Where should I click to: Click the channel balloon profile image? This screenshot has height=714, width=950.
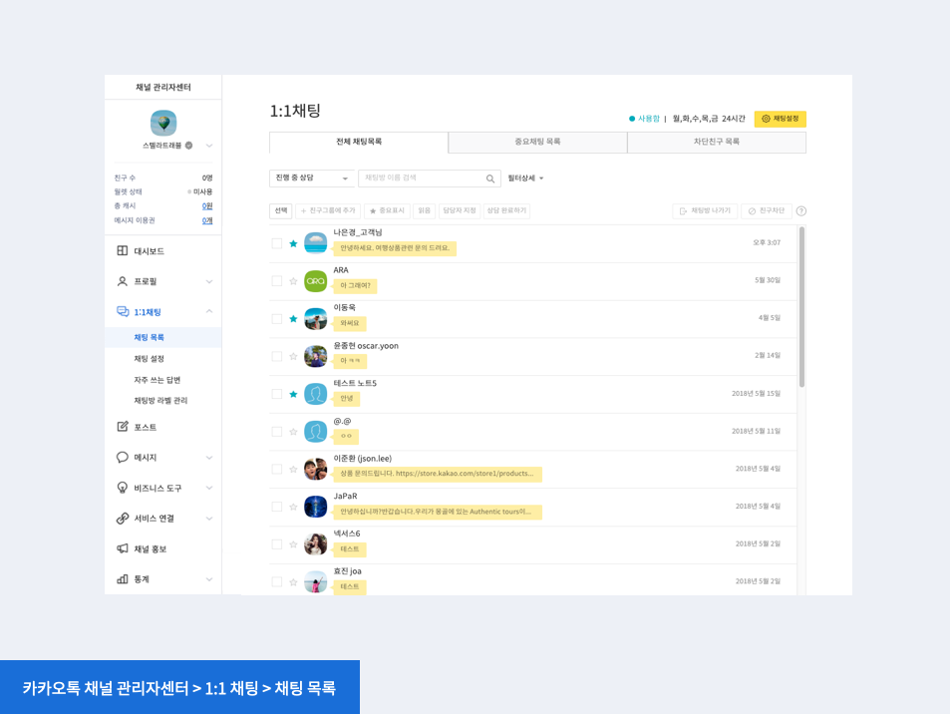163,123
